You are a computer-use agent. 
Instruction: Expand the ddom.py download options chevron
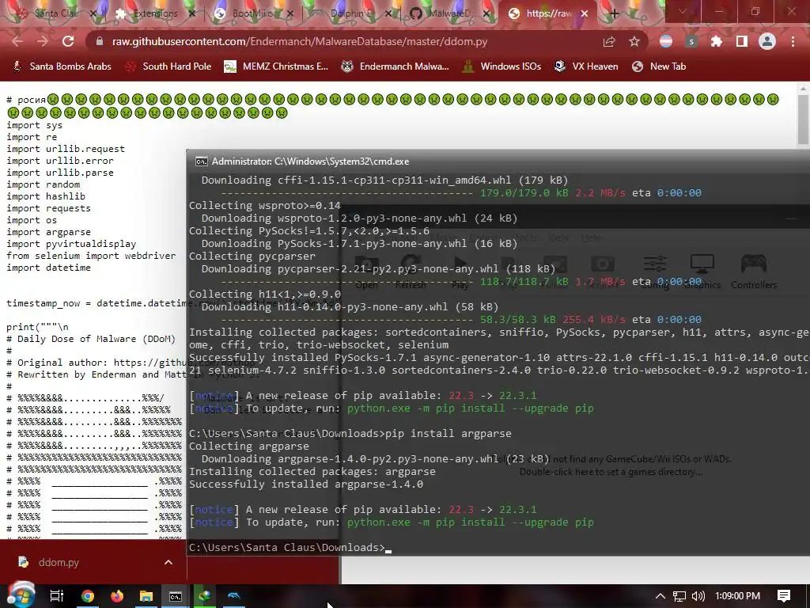coord(168,562)
